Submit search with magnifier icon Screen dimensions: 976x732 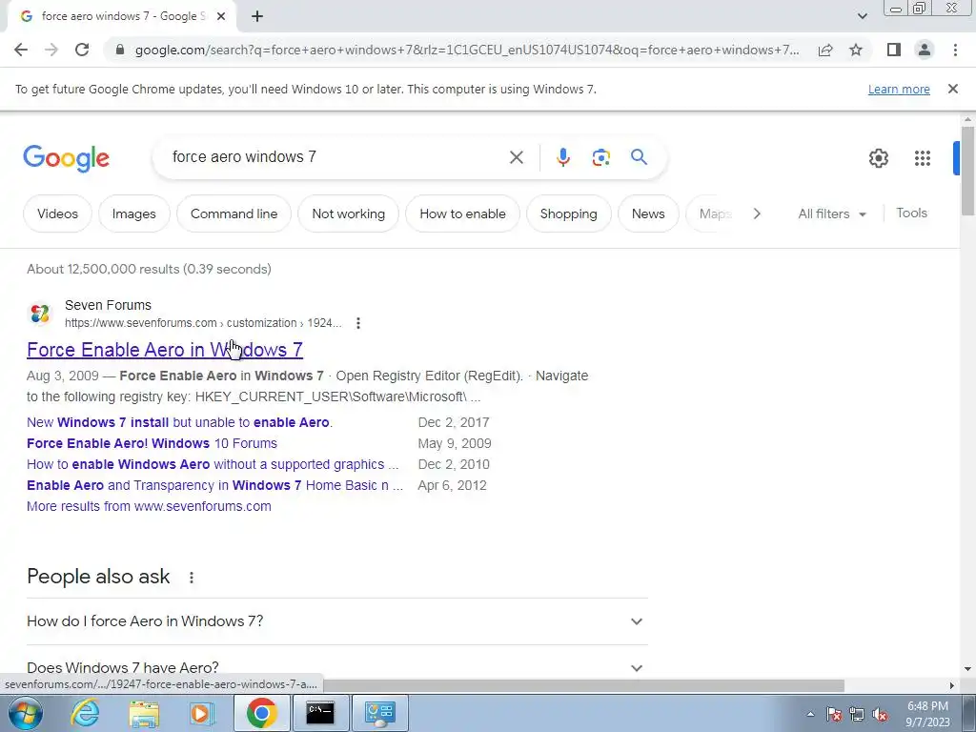tap(639, 157)
